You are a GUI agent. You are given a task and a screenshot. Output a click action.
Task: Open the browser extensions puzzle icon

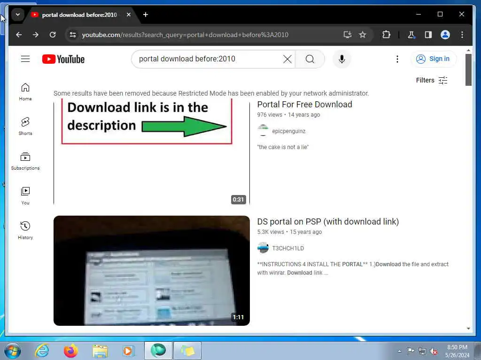click(386, 35)
